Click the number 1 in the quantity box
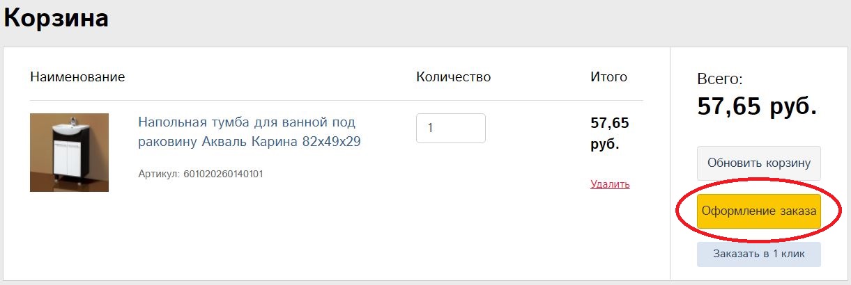Viewport: 851px width, 285px height. coord(431,129)
